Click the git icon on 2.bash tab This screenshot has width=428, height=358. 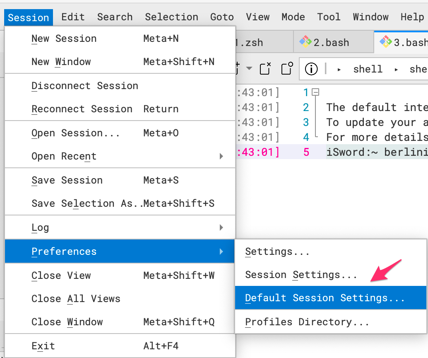tap(305, 42)
